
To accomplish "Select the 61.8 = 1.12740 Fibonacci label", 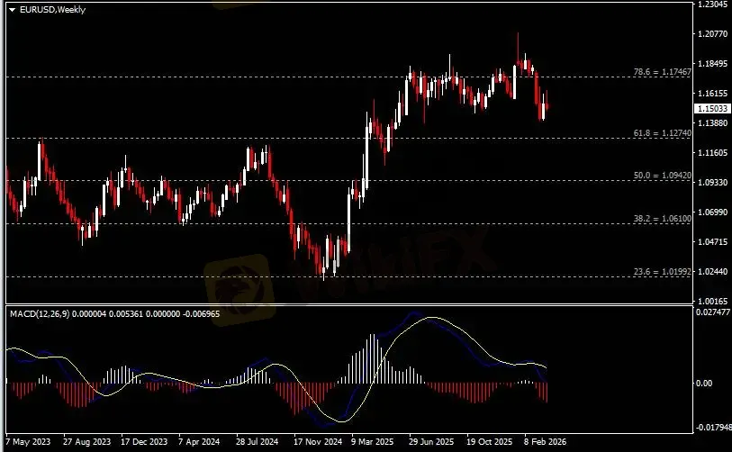I will [663, 133].
